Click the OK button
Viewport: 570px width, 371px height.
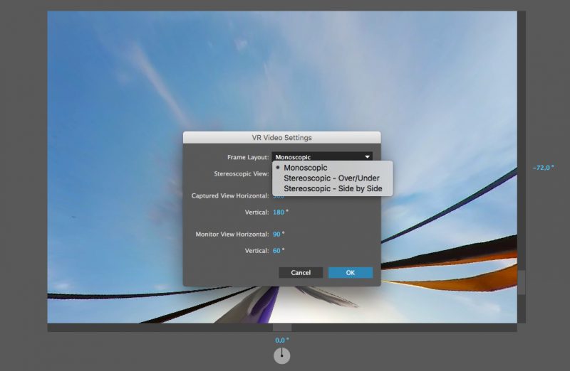350,272
